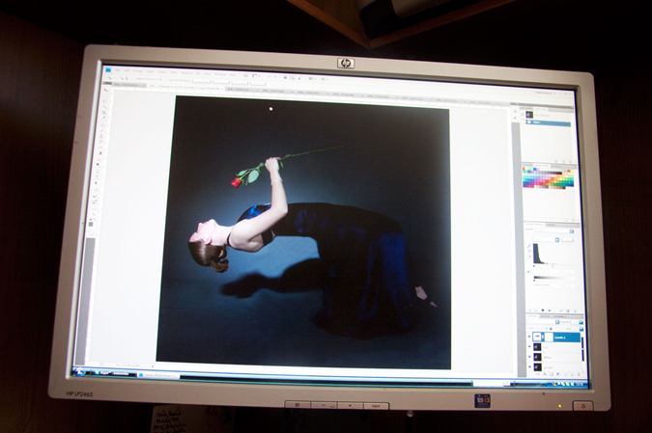Click the second layer's dark thumbnail
Screen dimensions: 652x433
coord(537,346)
